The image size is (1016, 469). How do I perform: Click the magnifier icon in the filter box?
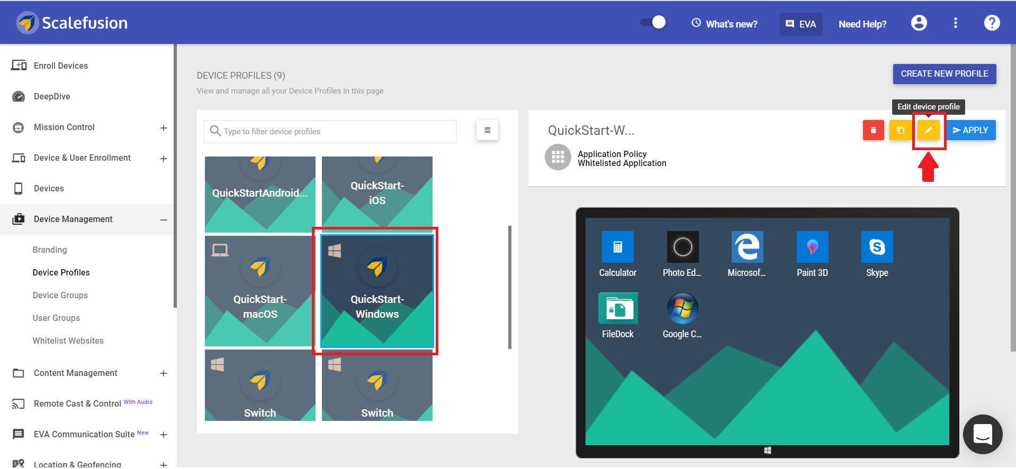[215, 131]
